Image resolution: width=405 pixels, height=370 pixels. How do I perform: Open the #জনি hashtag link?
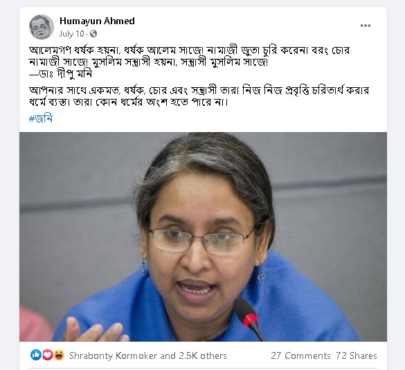pos(41,119)
